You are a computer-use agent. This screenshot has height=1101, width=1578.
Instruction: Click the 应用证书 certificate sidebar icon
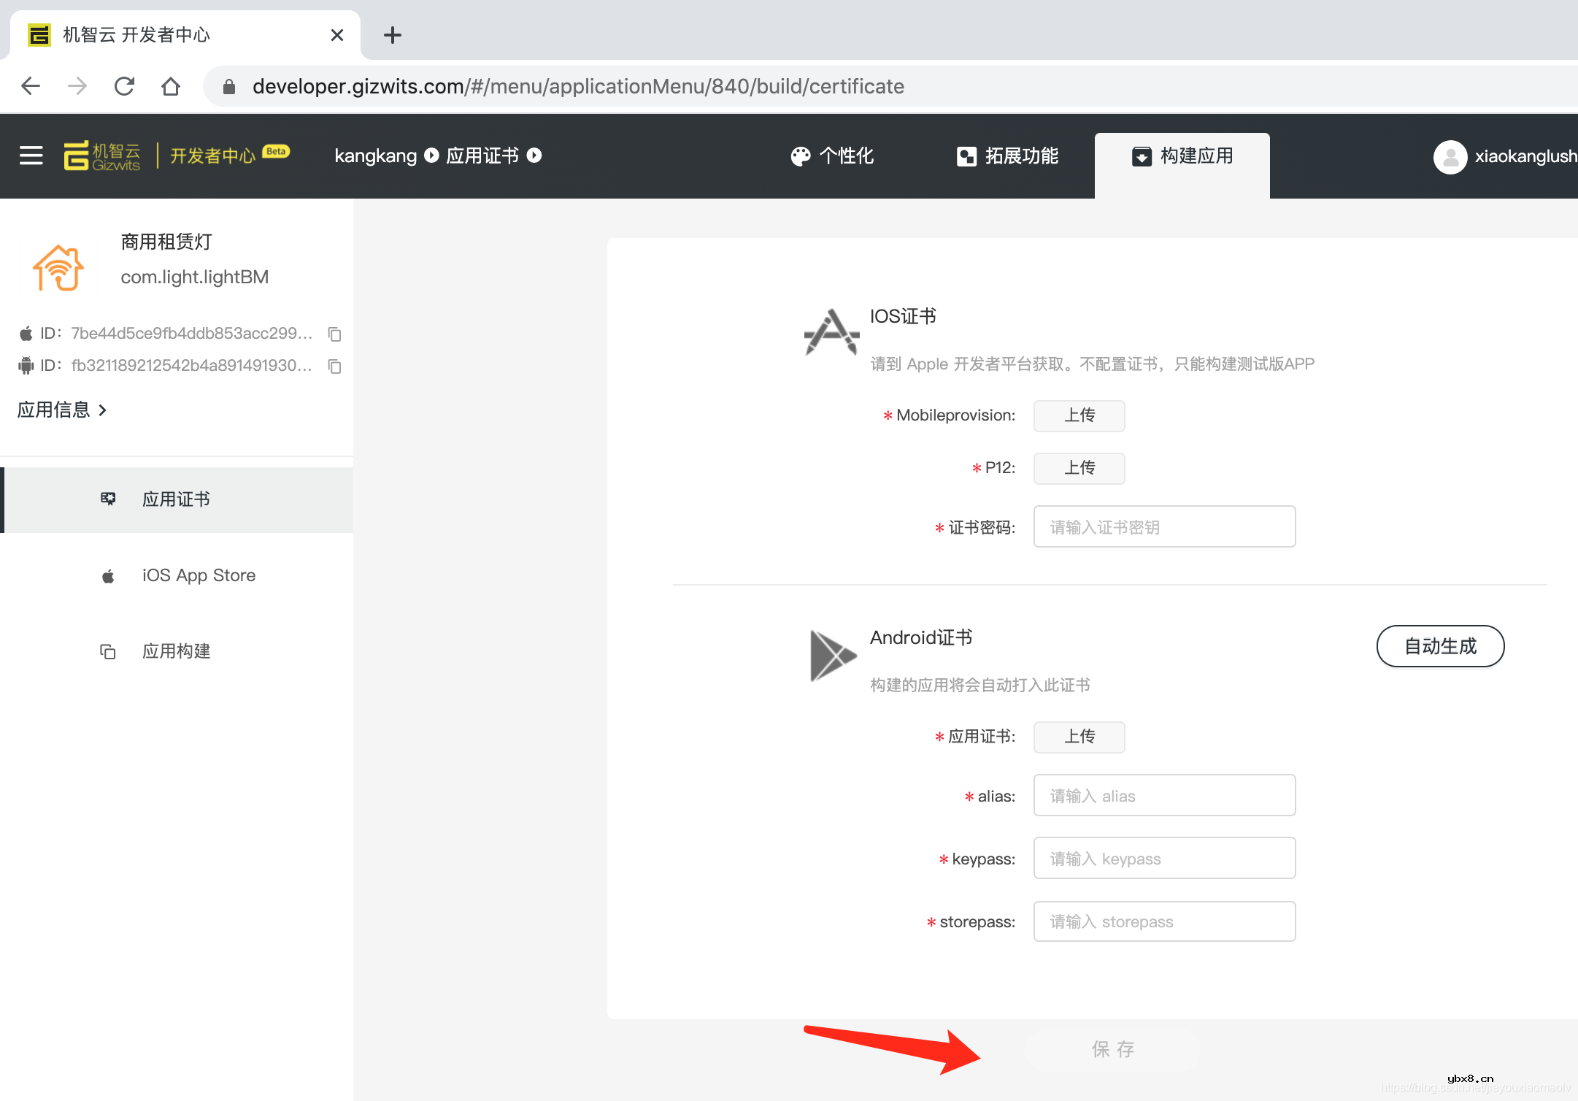coord(108,499)
